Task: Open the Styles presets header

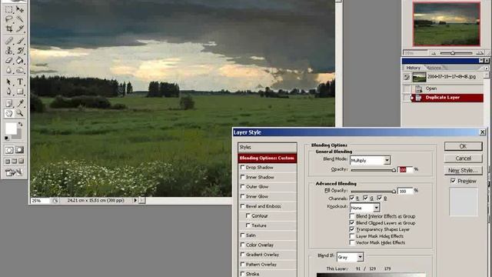Action: pos(268,147)
